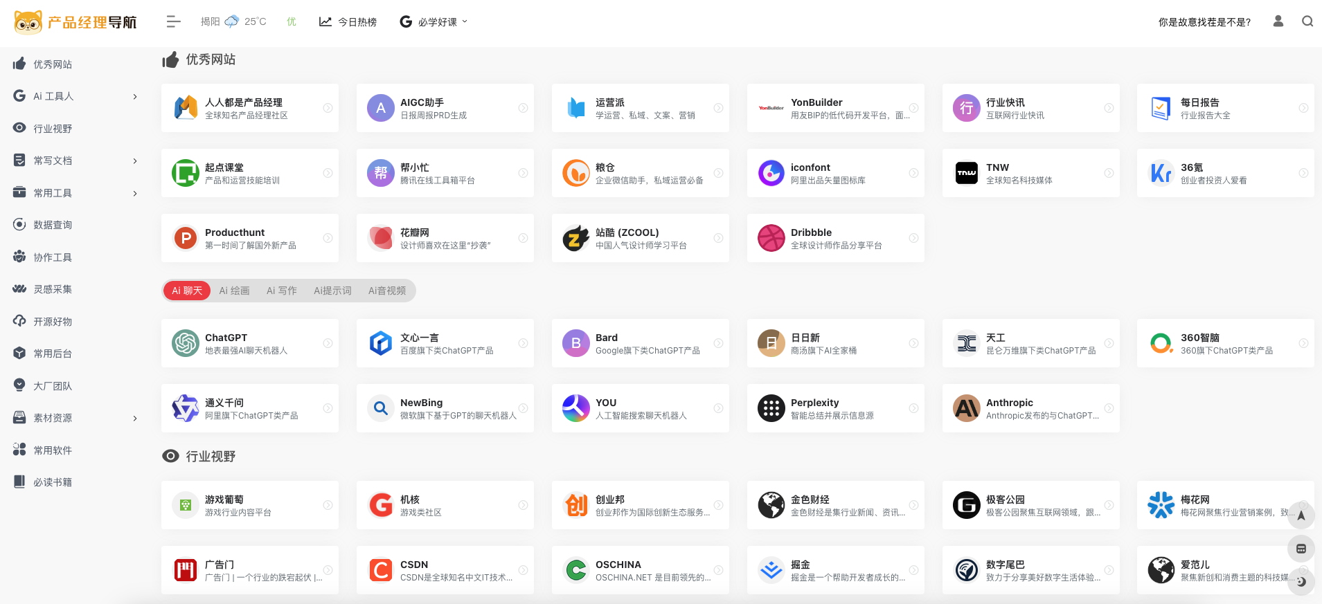Click the NewBing search icon
The image size is (1322, 604).
coord(381,408)
